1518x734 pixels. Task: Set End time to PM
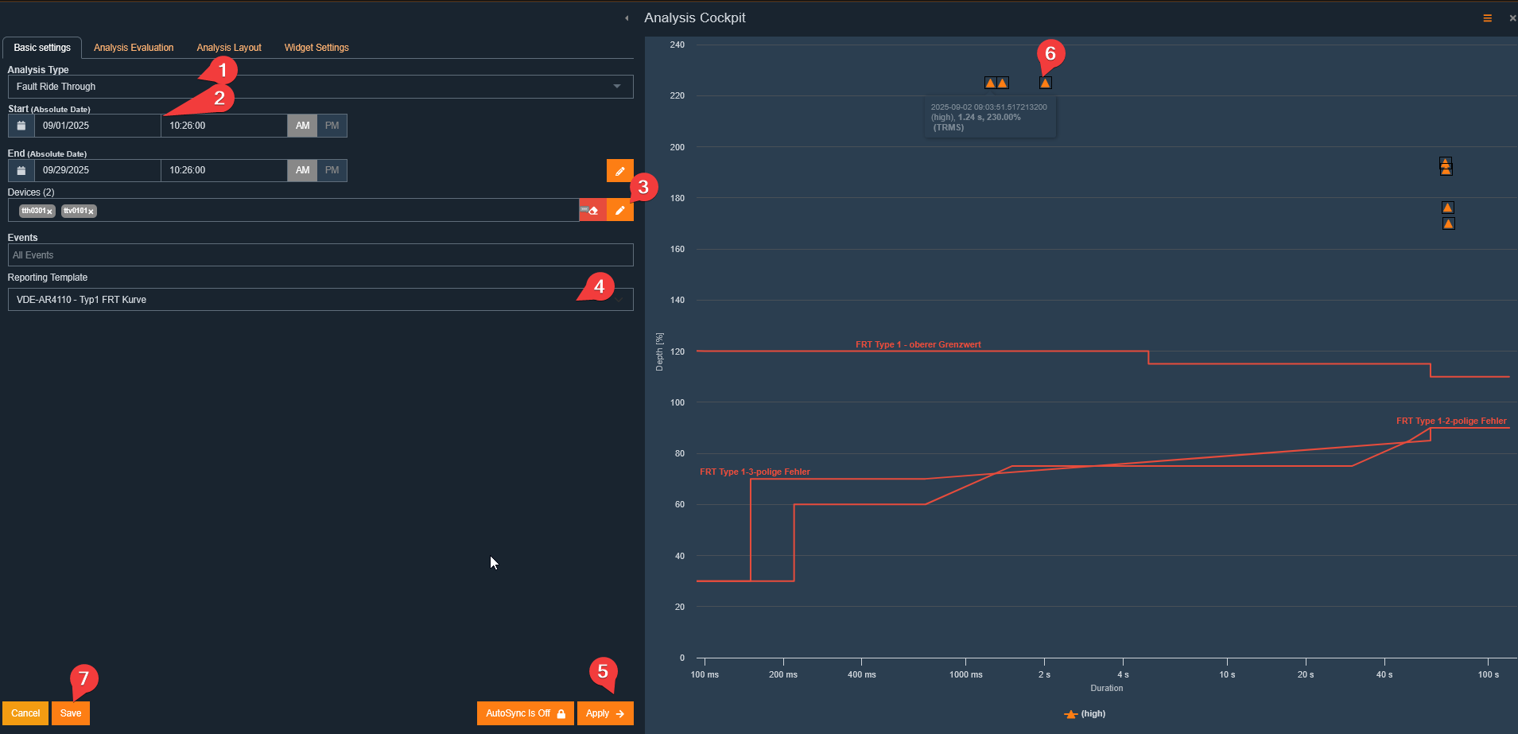coord(332,170)
